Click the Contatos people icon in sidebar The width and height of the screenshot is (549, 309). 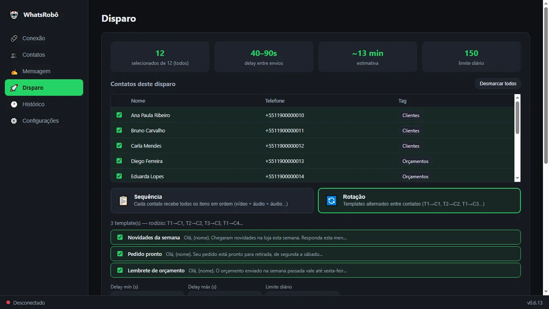[x=14, y=55]
